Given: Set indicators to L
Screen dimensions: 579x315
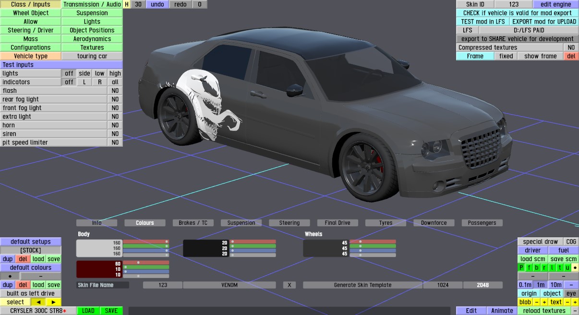Looking at the screenshot, I should pos(84,82).
